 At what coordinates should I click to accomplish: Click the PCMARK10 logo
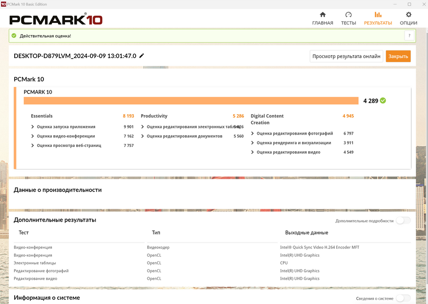point(56,20)
